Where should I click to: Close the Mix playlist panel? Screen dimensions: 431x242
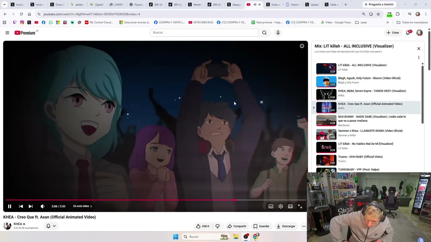(x=419, y=49)
